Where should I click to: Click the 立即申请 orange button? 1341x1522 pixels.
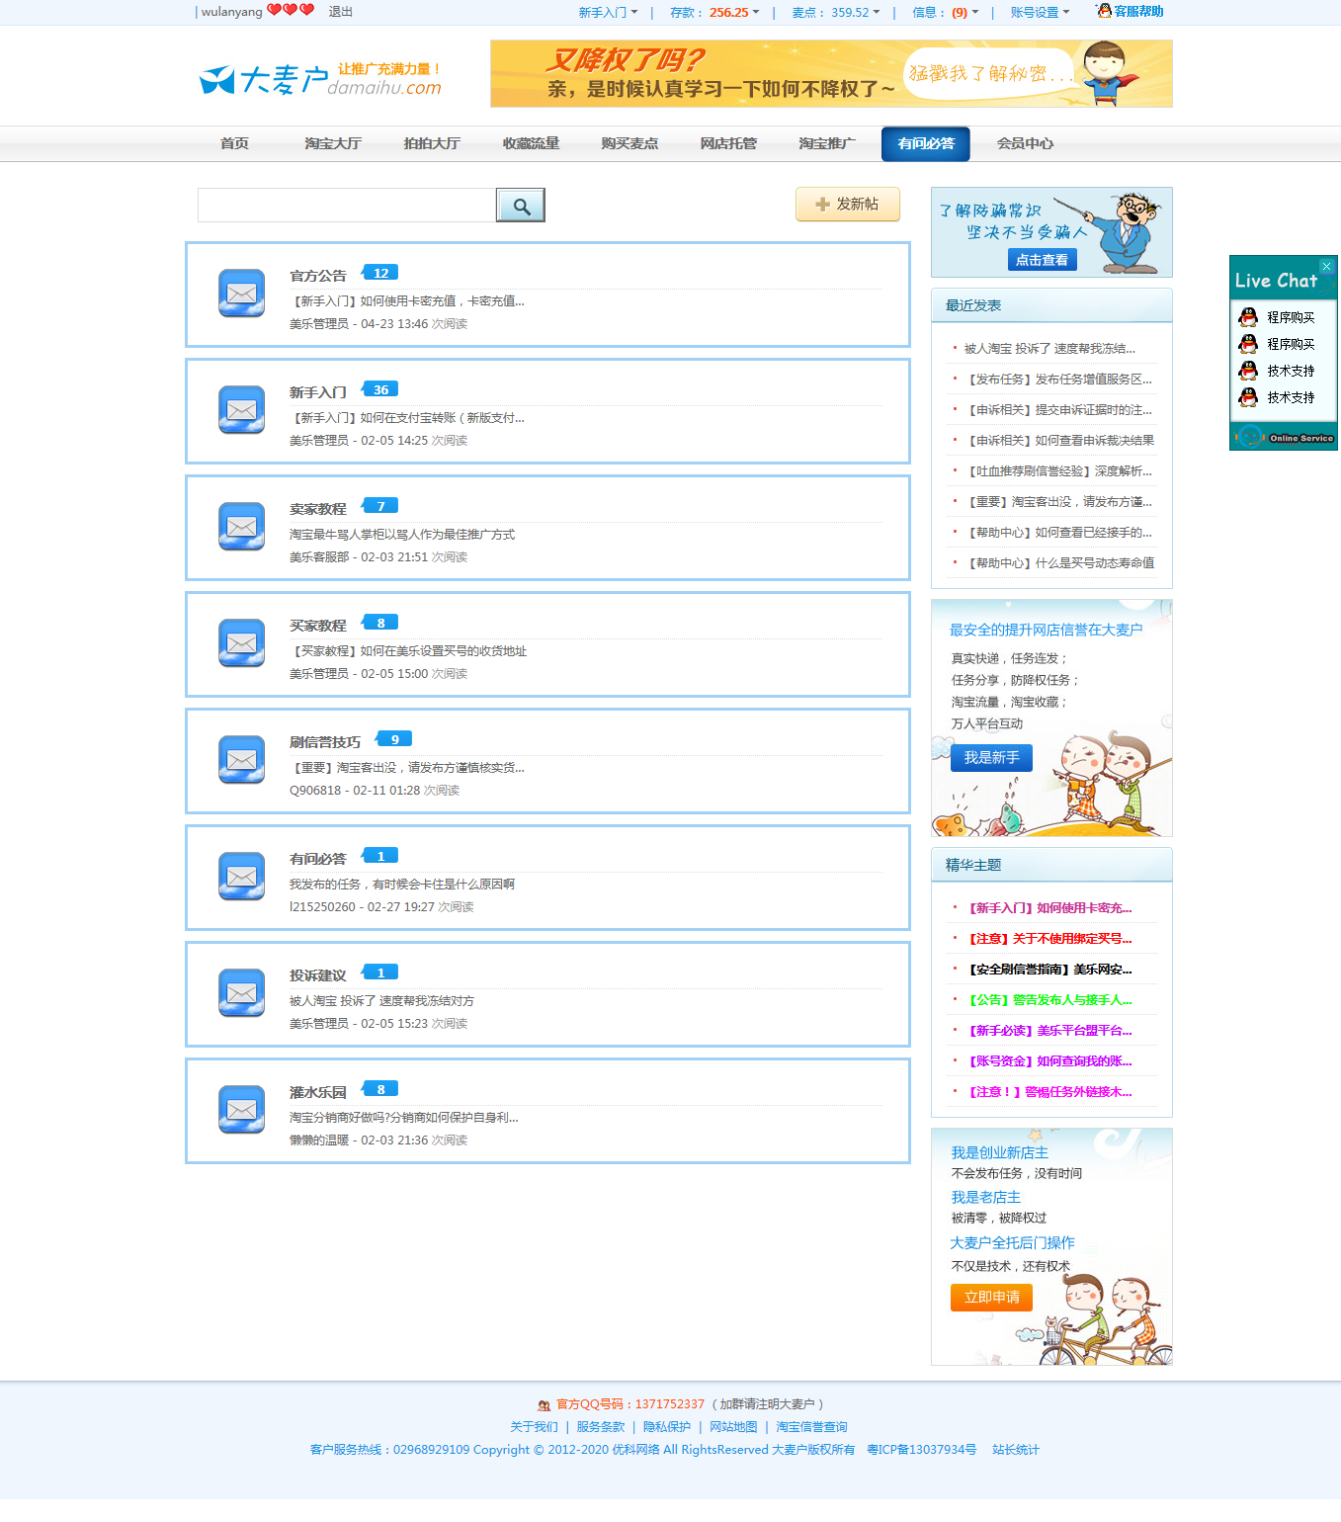pyautogui.click(x=991, y=1298)
